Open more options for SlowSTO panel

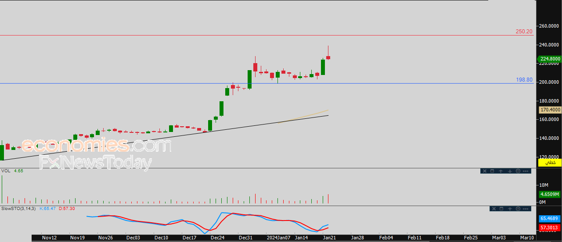pyautogui.click(x=526, y=209)
